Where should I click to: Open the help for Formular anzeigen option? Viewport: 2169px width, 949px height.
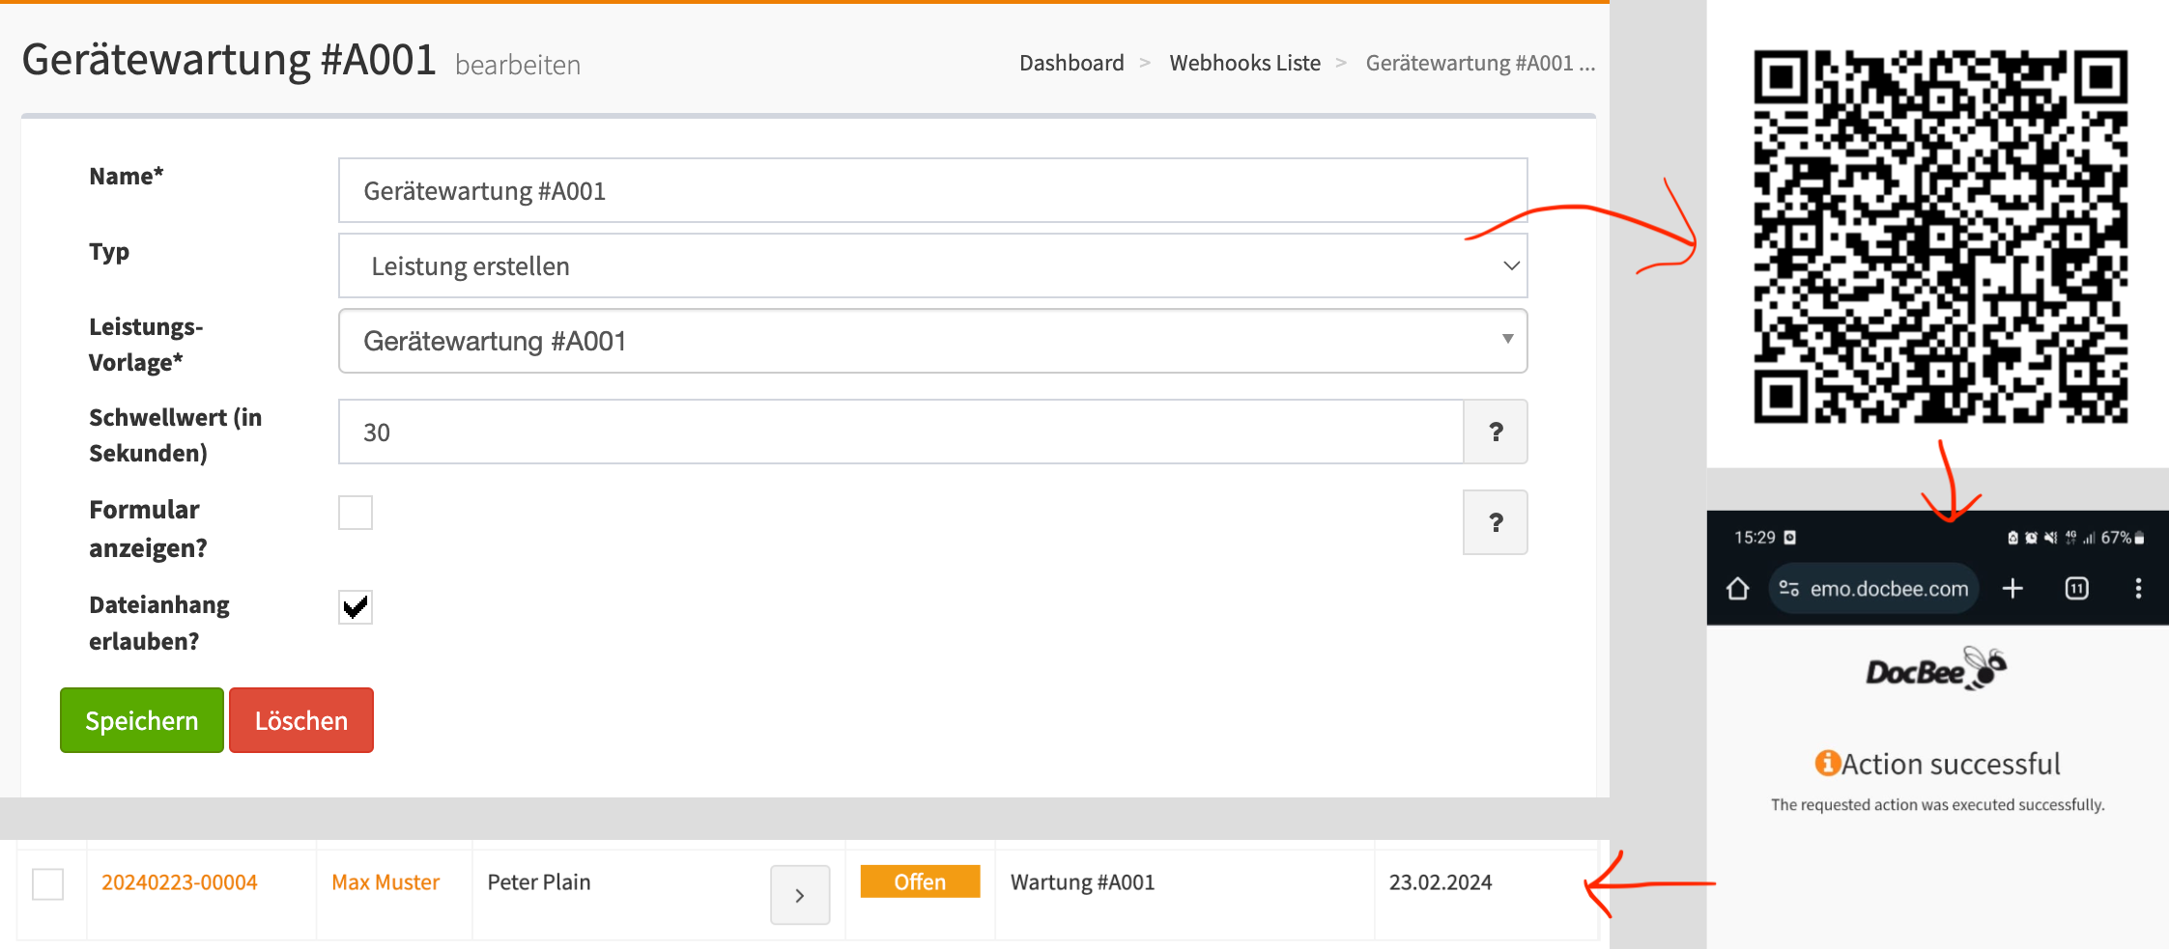click(x=1495, y=522)
